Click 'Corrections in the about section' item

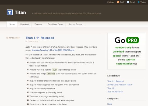[48, 104]
